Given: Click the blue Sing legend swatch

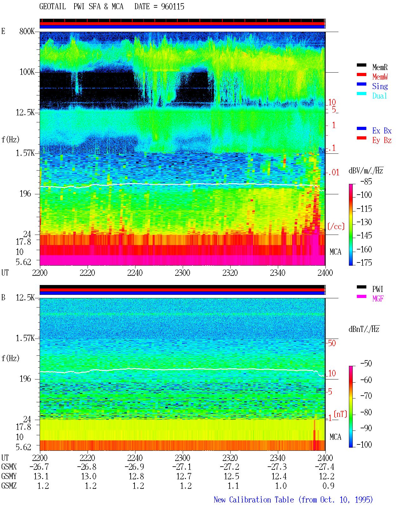Looking at the screenshot, I should [361, 84].
